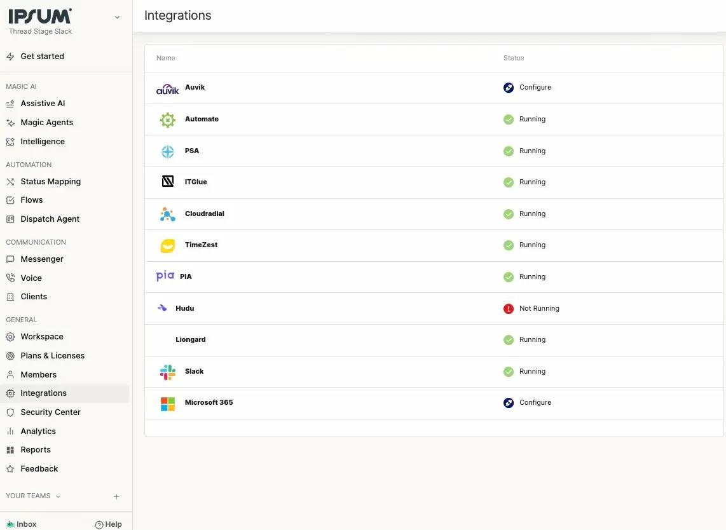Click the Auvik Configure status icon
The width and height of the screenshot is (726, 530).
(509, 88)
